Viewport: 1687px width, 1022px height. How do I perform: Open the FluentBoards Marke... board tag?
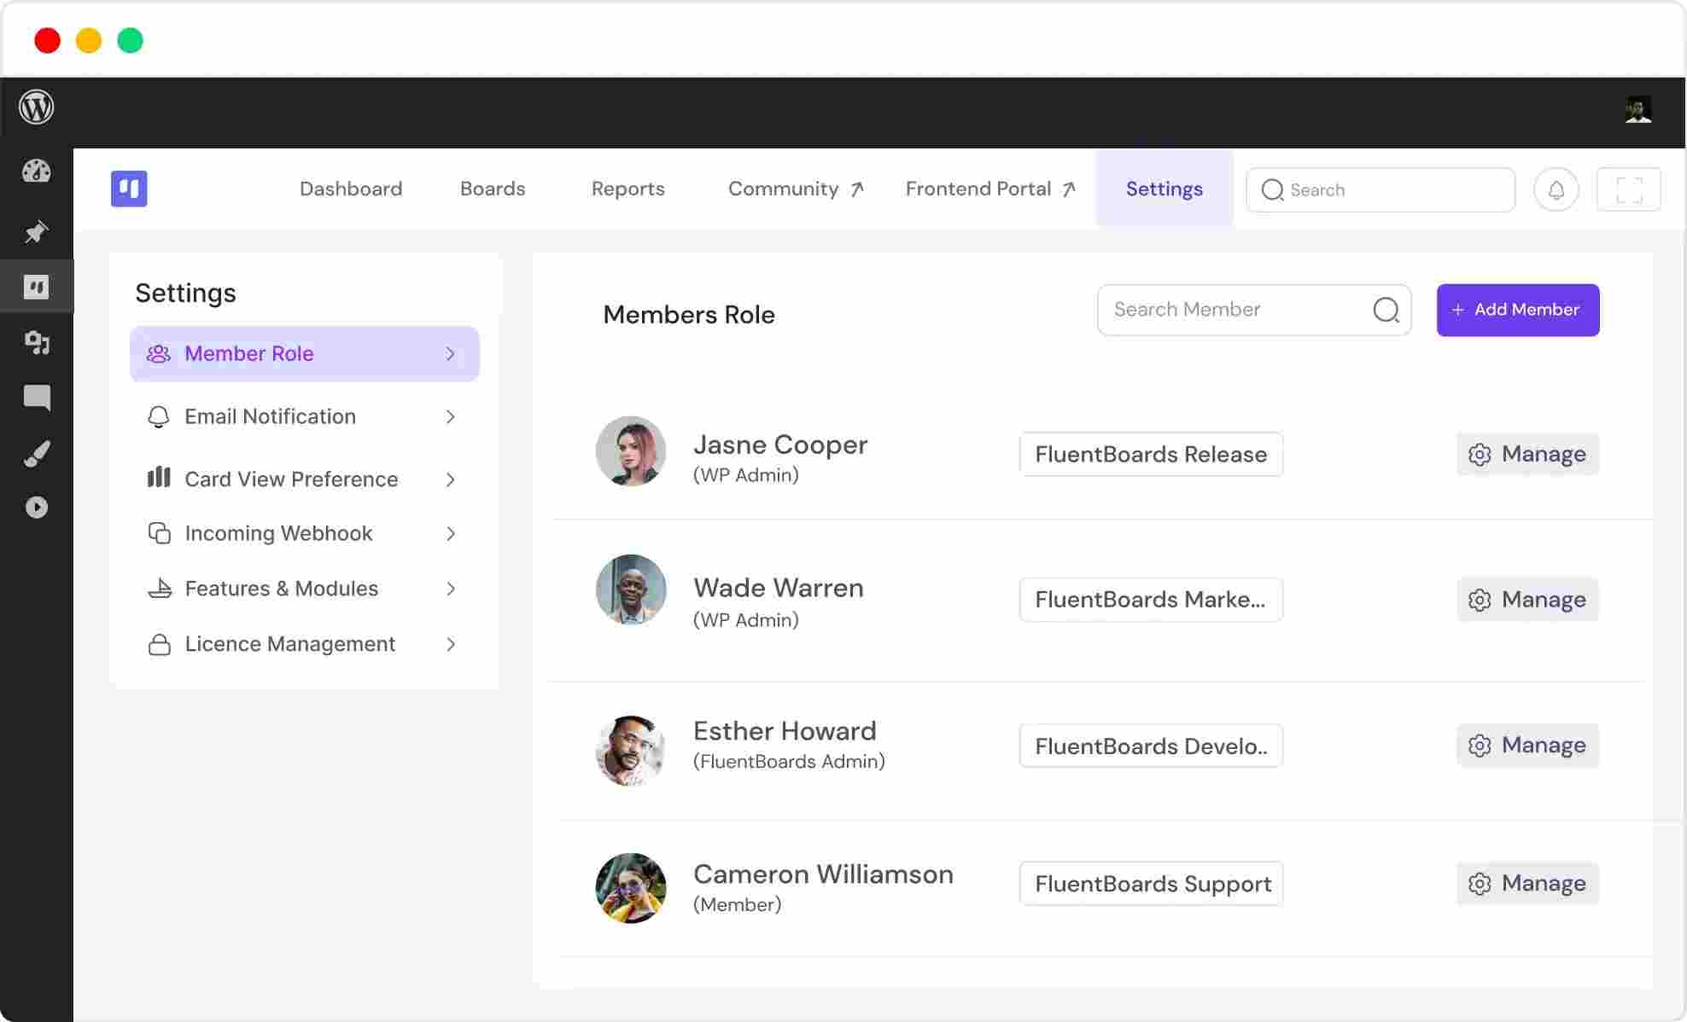pyautogui.click(x=1151, y=600)
